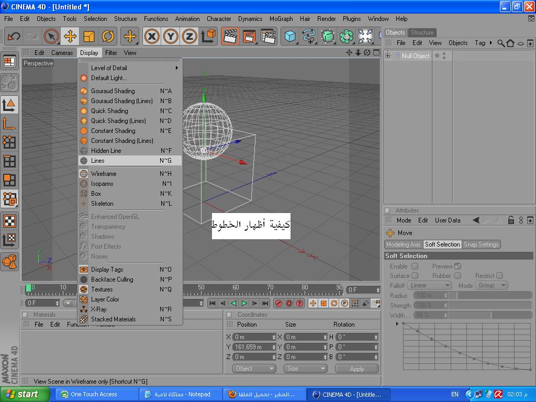Open the Falloff Linear dropdown
Image resolution: width=536 pixels, height=402 pixels.
[x=430, y=285]
